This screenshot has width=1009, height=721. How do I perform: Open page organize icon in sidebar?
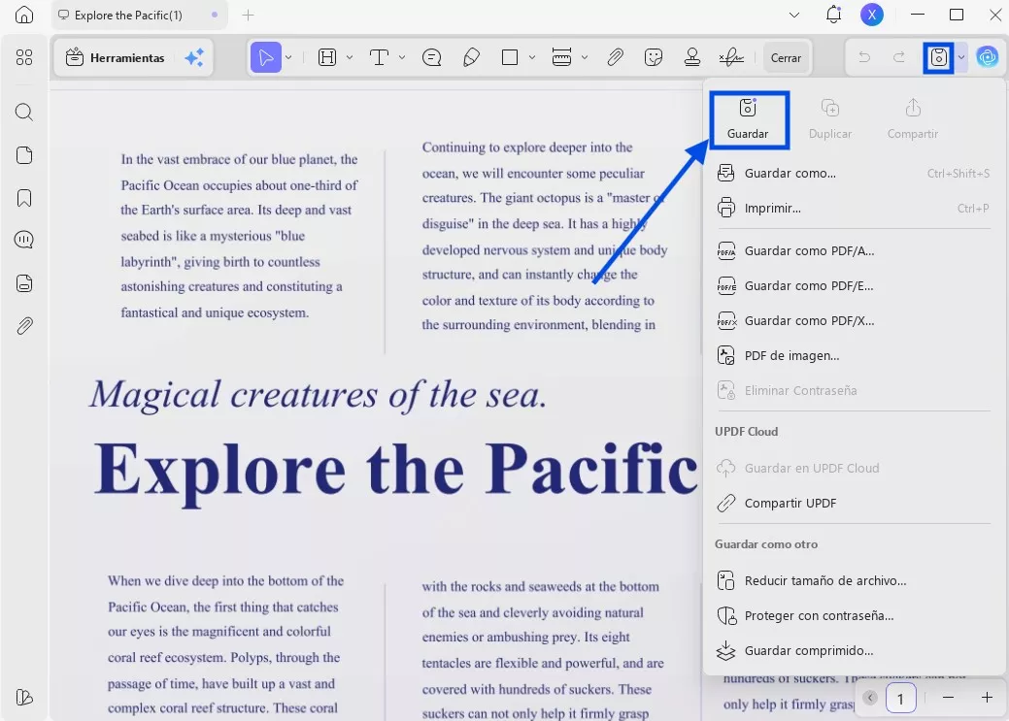[x=24, y=155]
